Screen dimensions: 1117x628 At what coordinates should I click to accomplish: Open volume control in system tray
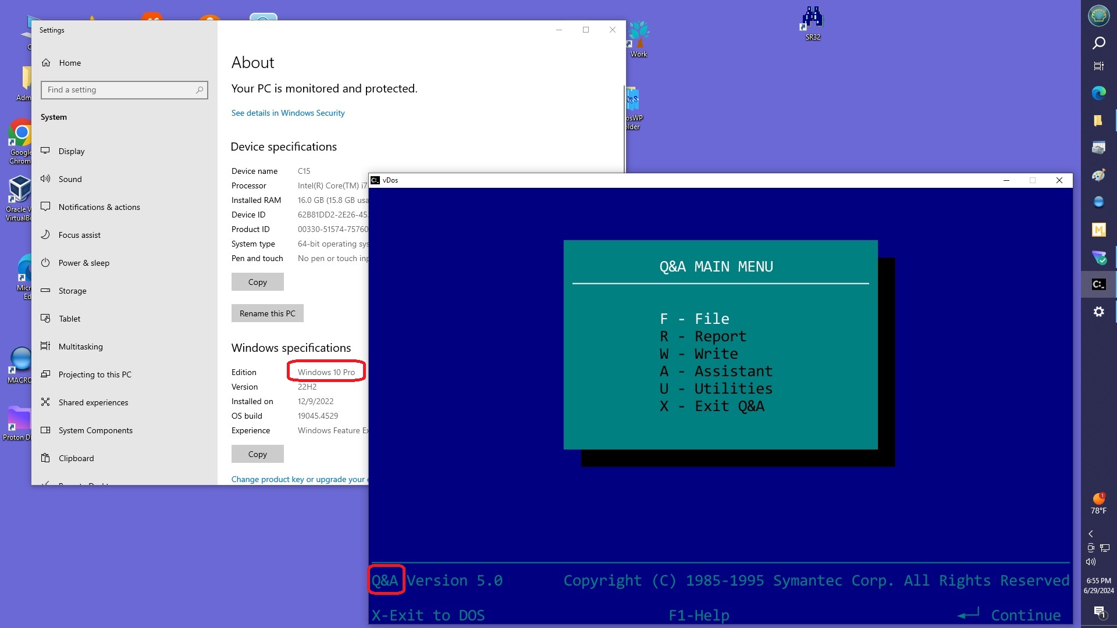tap(1091, 562)
